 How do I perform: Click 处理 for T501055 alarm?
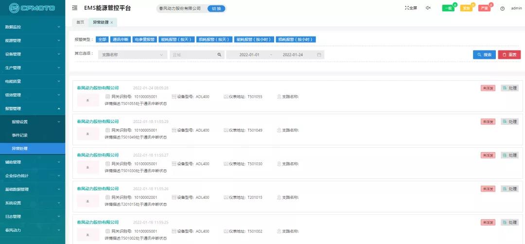pos(509,88)
